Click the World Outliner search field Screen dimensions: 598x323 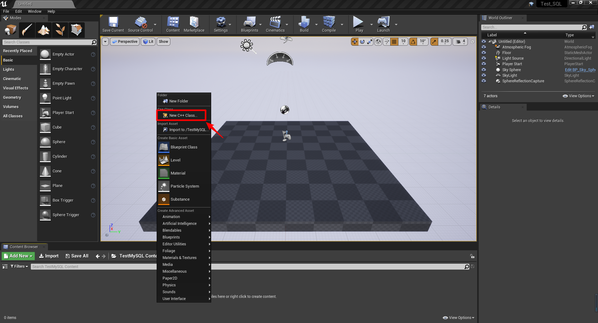[x=533, y=27]
